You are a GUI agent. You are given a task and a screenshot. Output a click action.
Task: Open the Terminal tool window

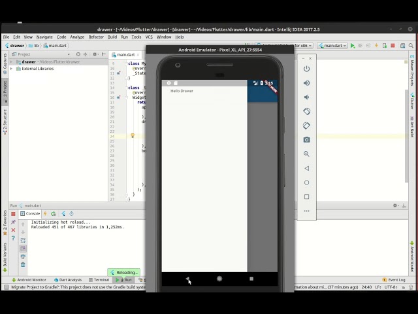[99, 280]
